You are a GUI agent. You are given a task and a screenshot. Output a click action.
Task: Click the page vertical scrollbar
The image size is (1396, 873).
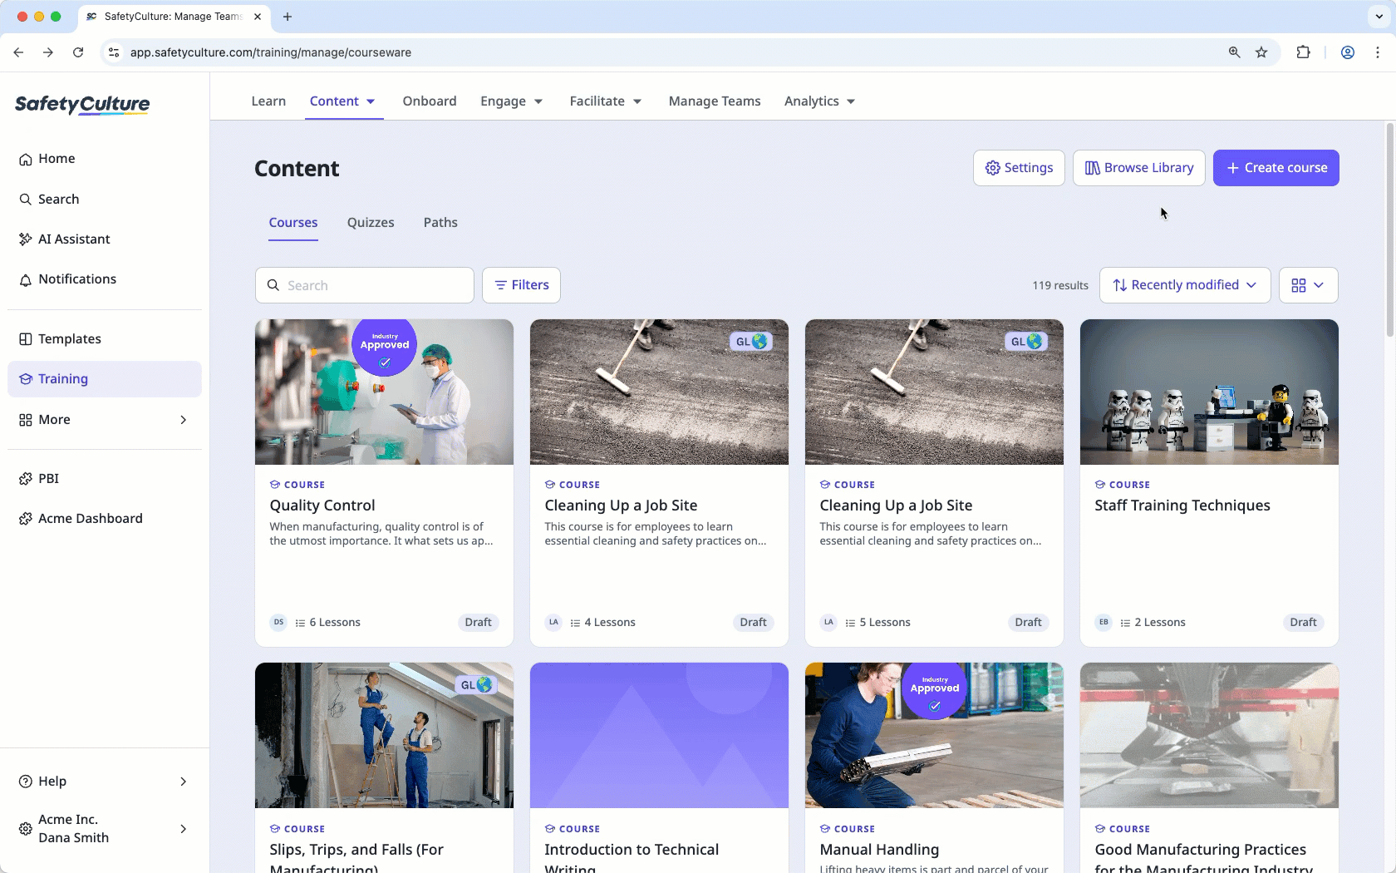pos(1389,230)
